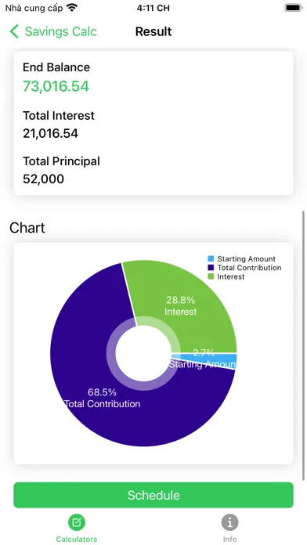The image size is (307, 545).
Task: Select the Calculators tab label
Action: pyautogui.click(x=77, y=539)
